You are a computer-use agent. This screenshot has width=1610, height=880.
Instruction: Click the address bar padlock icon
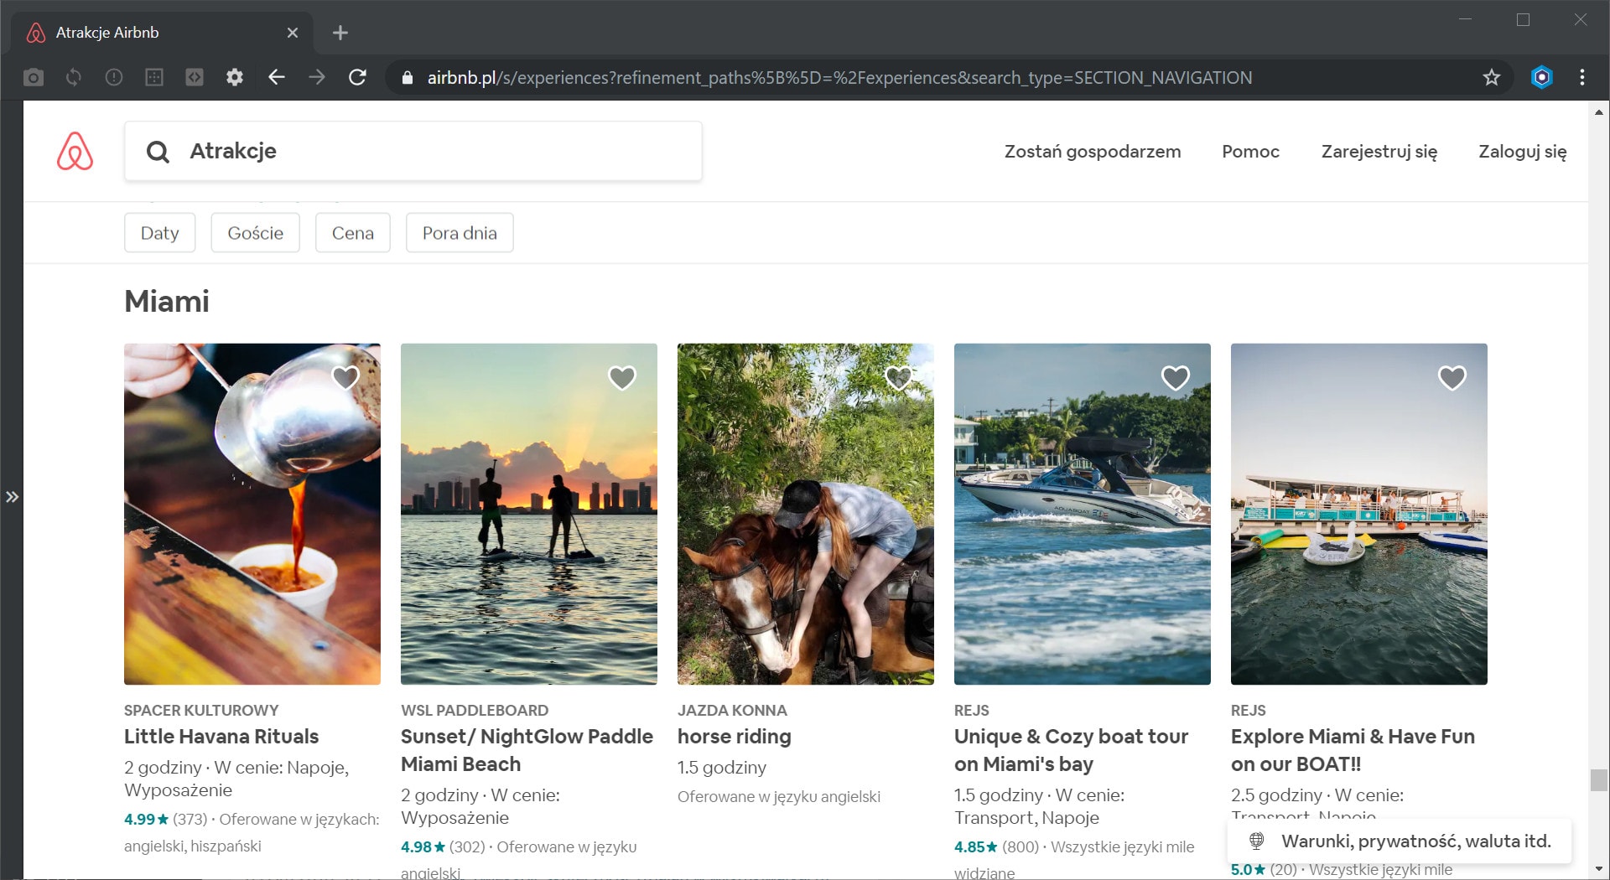[408, 77]
